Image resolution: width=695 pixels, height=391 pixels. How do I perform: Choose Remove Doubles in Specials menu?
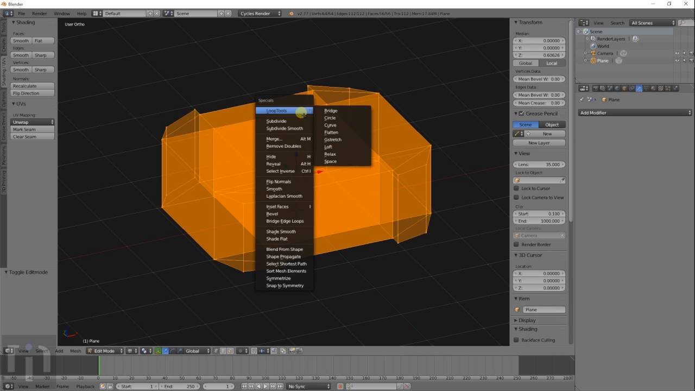(285, 146)
